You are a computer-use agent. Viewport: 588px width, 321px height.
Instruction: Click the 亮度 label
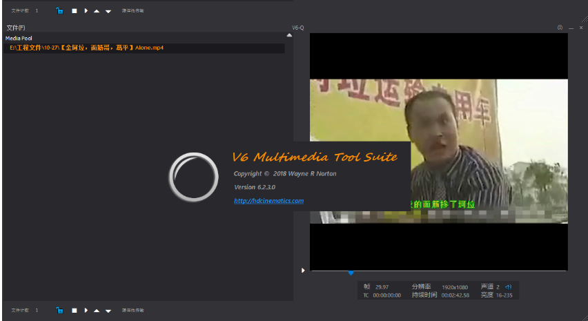pyautogui.click(x=487, y=295)
